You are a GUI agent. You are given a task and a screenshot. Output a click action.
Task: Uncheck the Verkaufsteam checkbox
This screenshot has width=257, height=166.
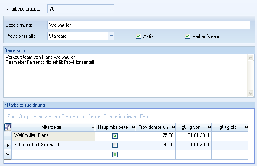click(x=187, y=36)
